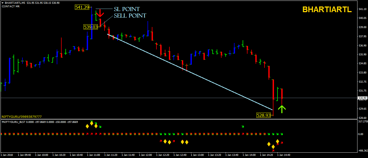Screen dimensions: 368x158
Task: Click the 1 Jan 13:20 time label
Action: coord(215,155)
